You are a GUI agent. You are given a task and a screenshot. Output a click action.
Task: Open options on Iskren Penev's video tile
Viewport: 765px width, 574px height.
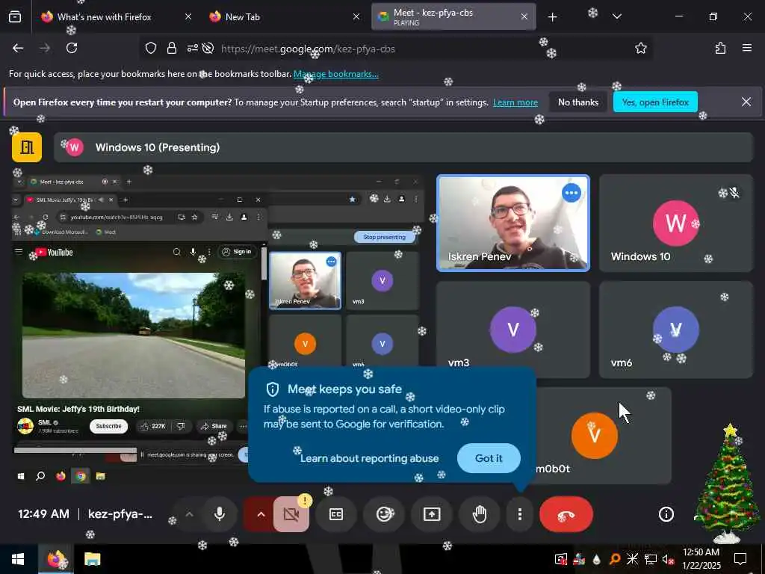(x=571, y=193)
